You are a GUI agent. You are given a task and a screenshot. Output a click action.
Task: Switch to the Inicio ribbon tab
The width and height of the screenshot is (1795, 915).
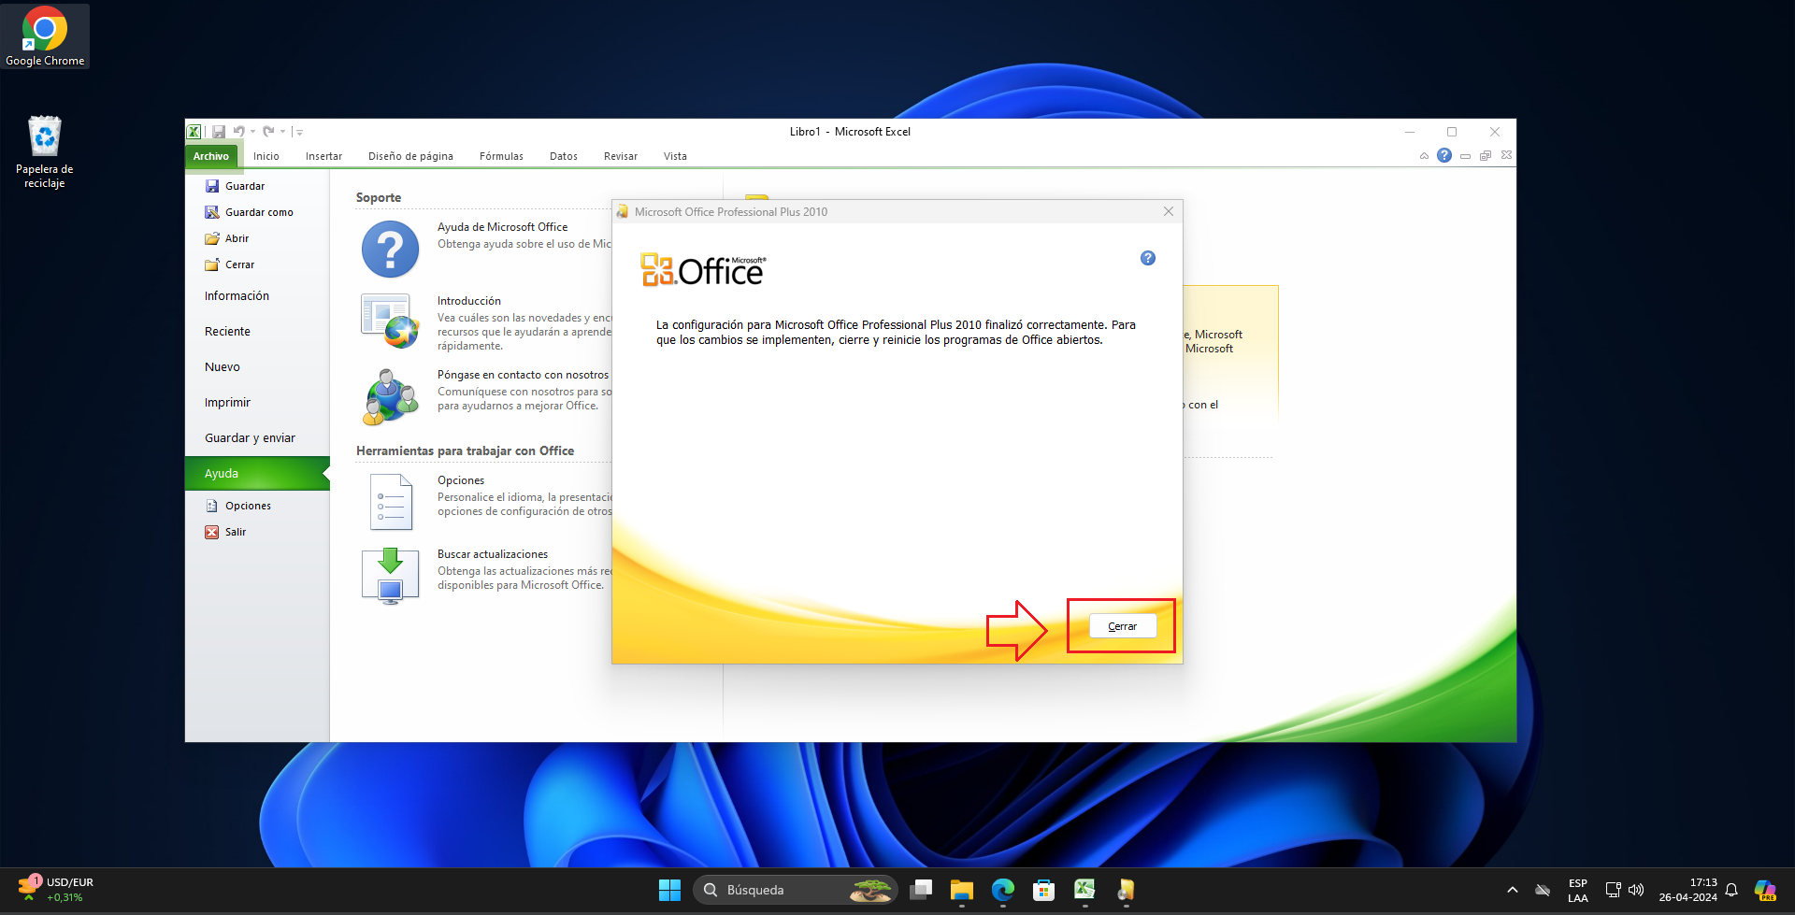point(266,156)
